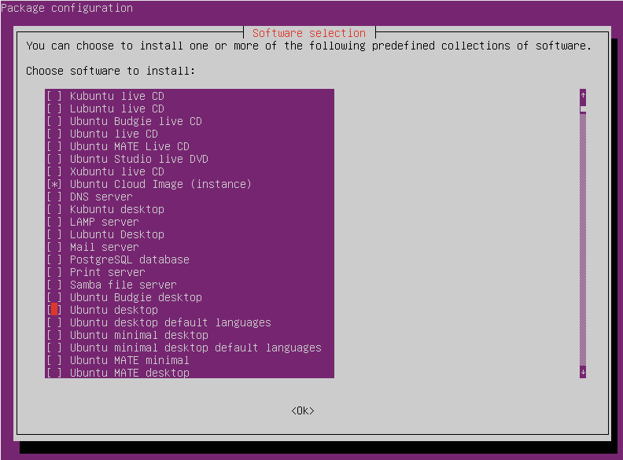Click the Ok button
The image size is (623, 460).
[x=303, y=410]
